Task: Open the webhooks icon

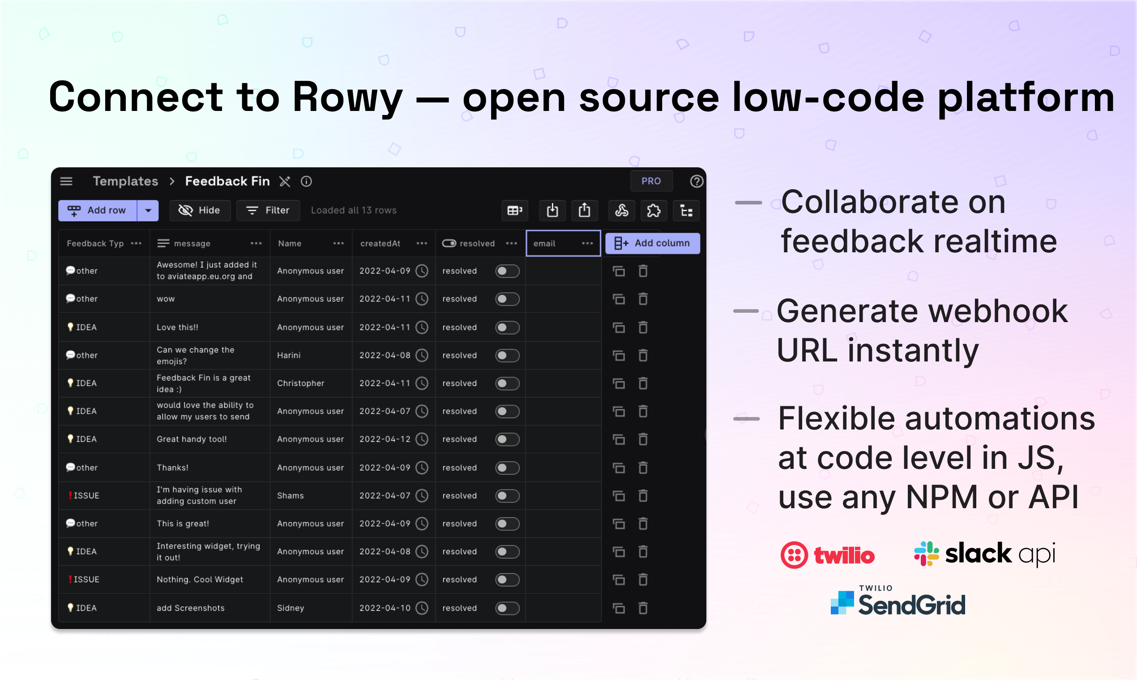Action: pyautogui.click(x=621, y=210)
